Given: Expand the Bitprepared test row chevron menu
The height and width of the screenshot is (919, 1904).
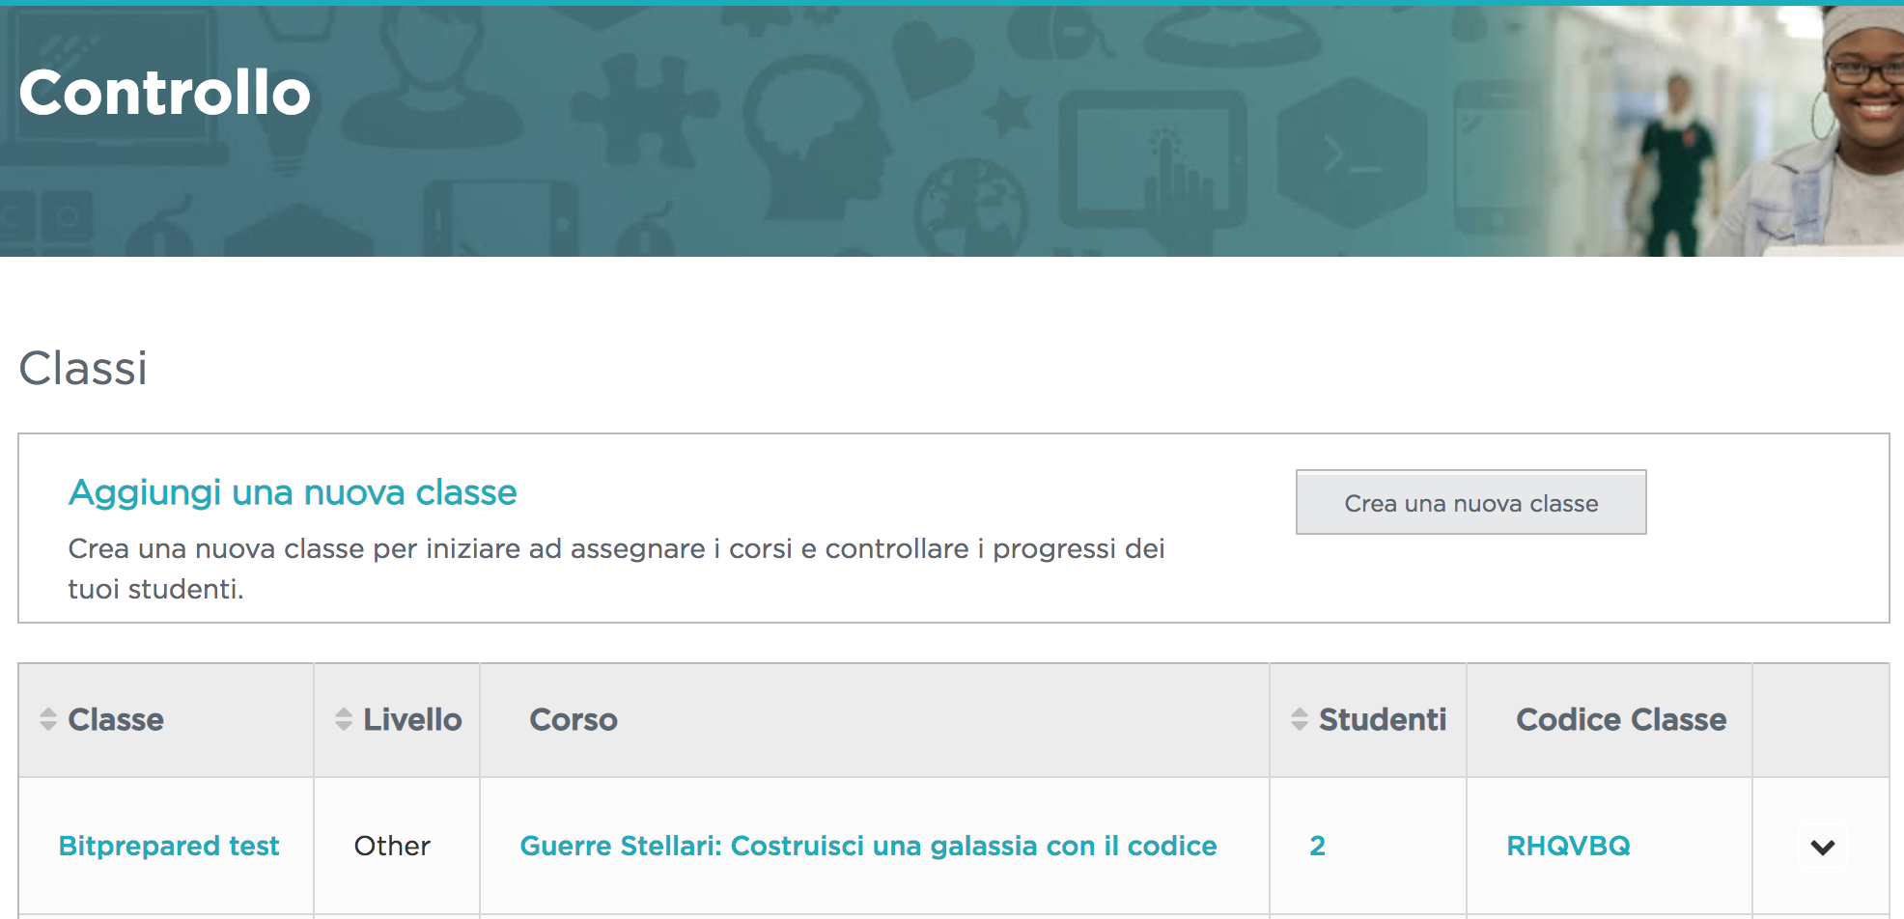Looking at the screenshot, I should coord(1822,848).
